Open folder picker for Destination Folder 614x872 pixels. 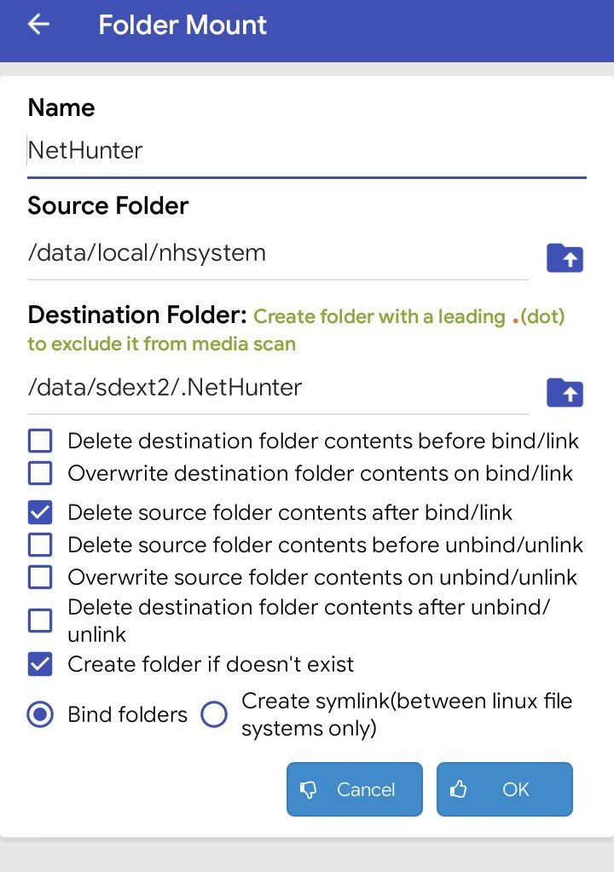click(x=565, y=392)
